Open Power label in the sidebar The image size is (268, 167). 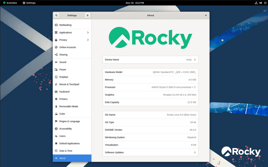click(x=62, y=70)
